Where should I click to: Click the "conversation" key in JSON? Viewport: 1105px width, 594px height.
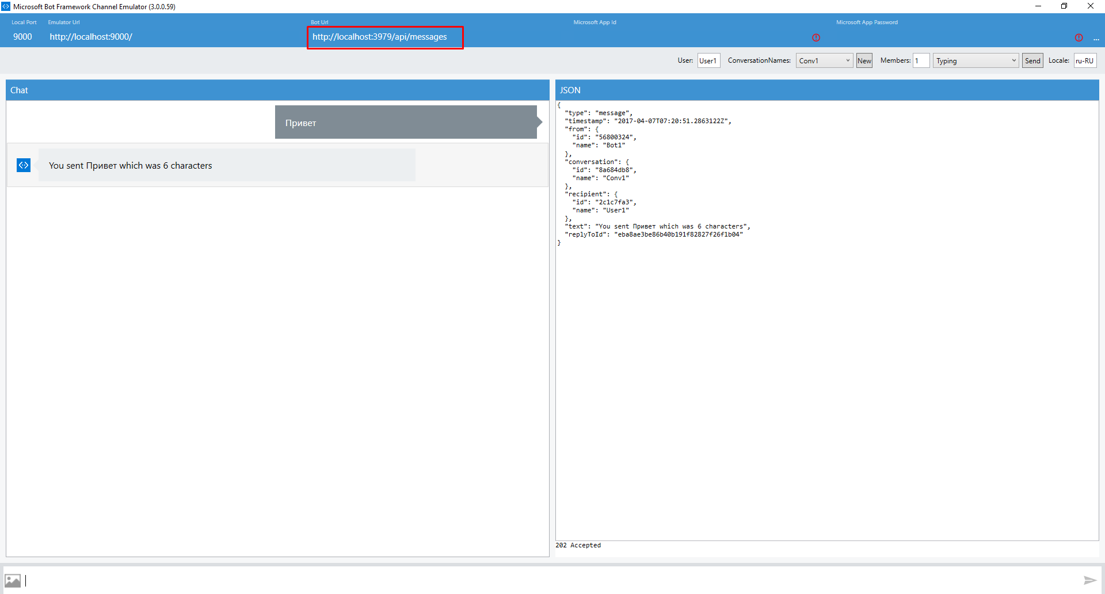click(x=591, y=162)
